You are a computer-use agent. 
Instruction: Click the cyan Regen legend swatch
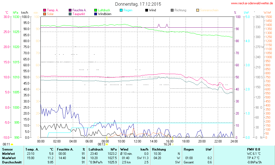(121, 10)
